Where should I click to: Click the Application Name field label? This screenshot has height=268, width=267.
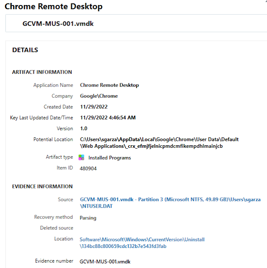click(x=53, y=85)
